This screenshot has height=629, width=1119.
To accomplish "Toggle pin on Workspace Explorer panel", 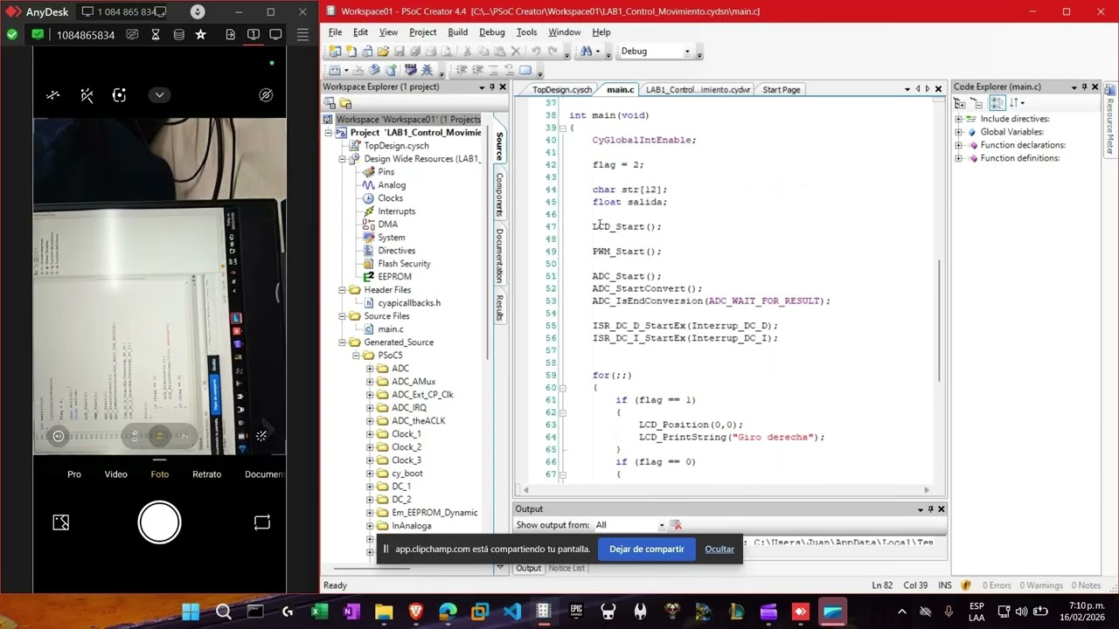I will click(492, 87).
